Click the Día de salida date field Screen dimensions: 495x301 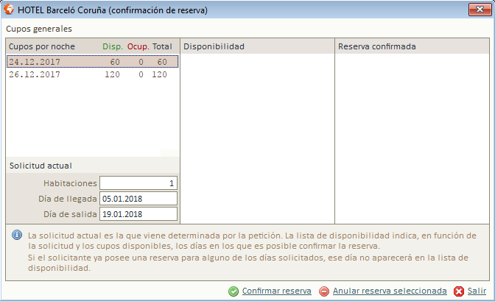coord(138,214)
